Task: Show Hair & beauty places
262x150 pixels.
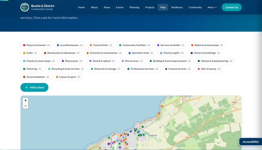Action: click(x=209, y=69)
